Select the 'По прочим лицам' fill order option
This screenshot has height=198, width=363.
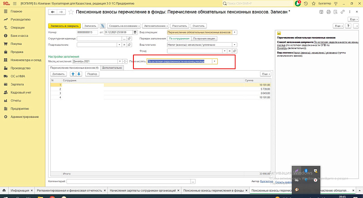[204, 39]
